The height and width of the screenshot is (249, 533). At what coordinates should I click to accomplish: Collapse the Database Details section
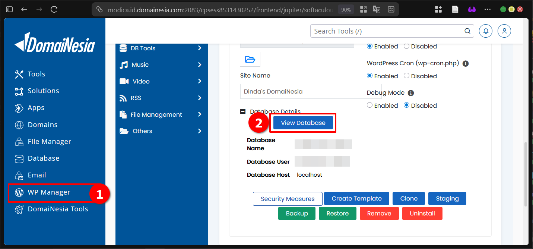coord(242,111)
